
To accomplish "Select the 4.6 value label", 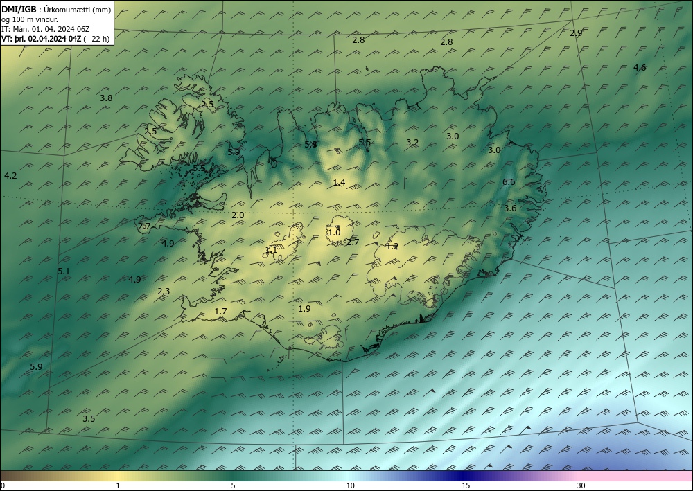I will coord(640,68).
